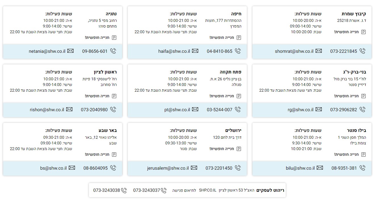Click the phone icon beside 073-3243038
This screenshot has height=202, width=380.
tap(124, 190)
